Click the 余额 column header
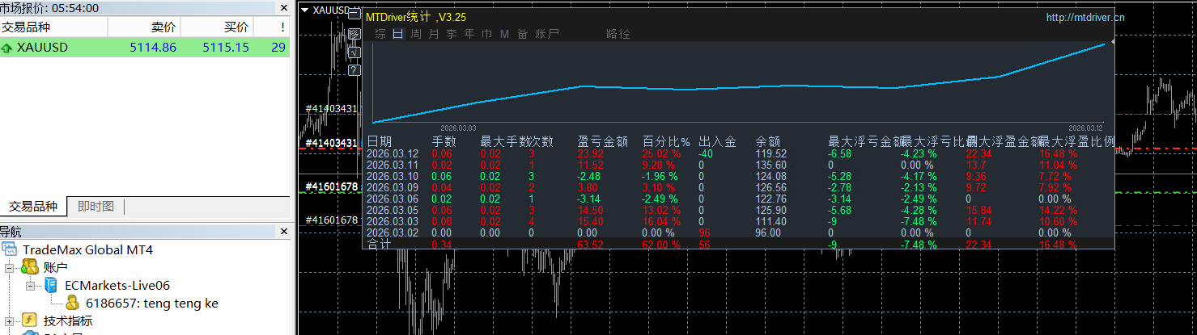The width and height of the screenshot is (1197, 335). click(x=768, y=141)
